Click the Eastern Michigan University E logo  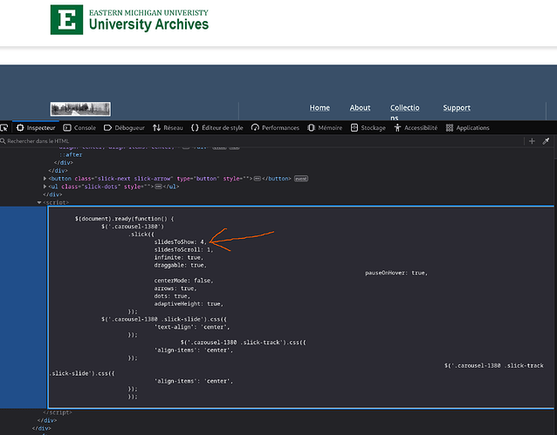(x=66, y=19)
